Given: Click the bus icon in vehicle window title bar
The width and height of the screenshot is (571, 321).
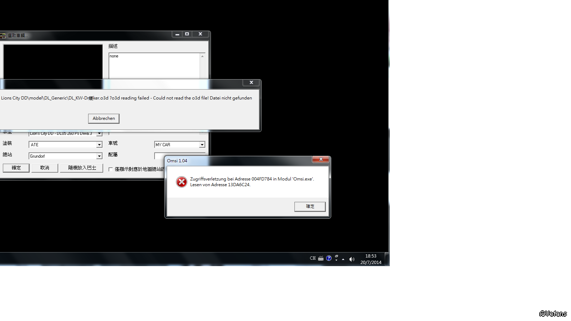Looking at the screenshot, I should [x=2, y=36].
